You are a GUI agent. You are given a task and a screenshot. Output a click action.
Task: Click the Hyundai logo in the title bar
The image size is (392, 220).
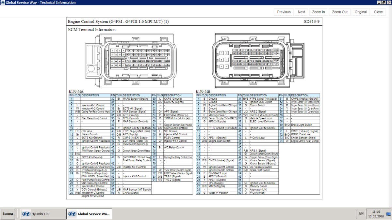click(3, 3)
